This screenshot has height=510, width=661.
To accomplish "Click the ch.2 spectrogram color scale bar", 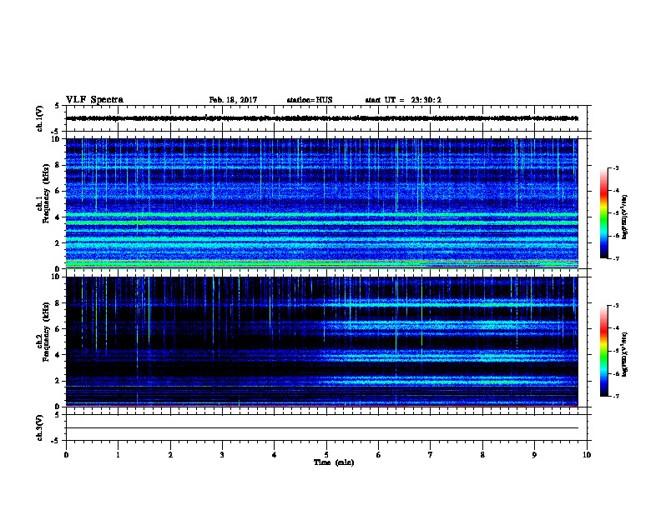I will [x=603, y=351].
